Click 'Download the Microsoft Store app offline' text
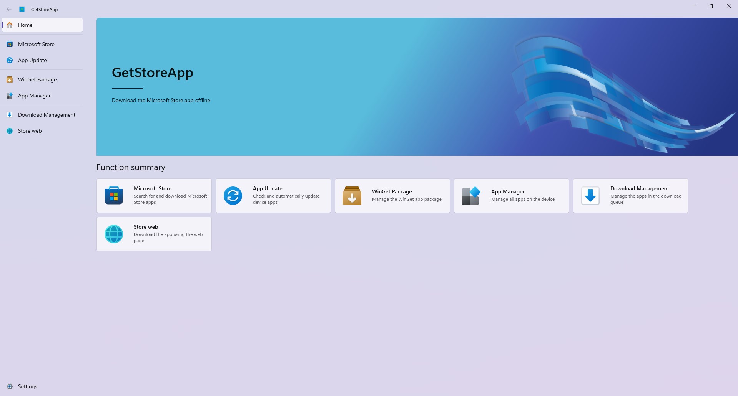Image resolution: width=738 pixels, height=396 pixels. point(161,100)
